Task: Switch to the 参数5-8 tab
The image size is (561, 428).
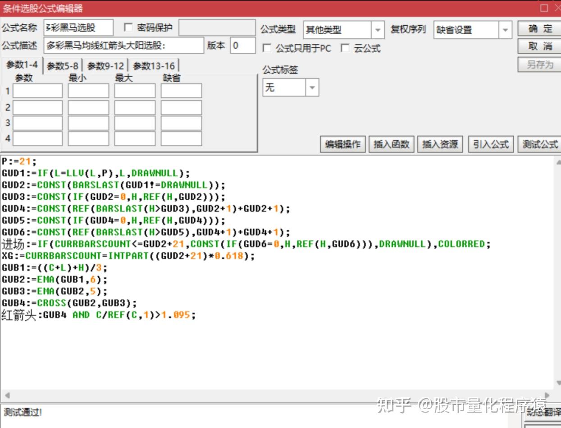Action: (62, 66)
